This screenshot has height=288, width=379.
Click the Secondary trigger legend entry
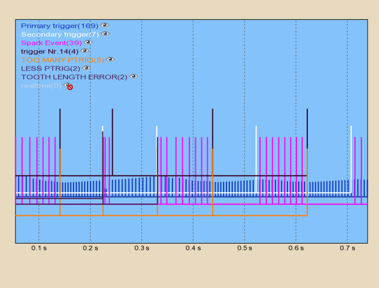pos(60,34)
